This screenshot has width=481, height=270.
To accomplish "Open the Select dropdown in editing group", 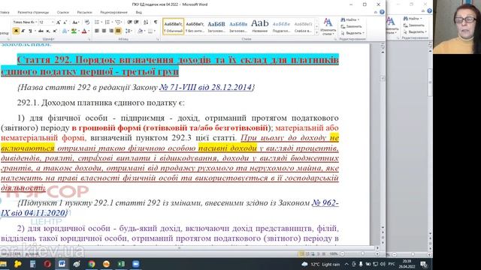I will coord(352,33).
